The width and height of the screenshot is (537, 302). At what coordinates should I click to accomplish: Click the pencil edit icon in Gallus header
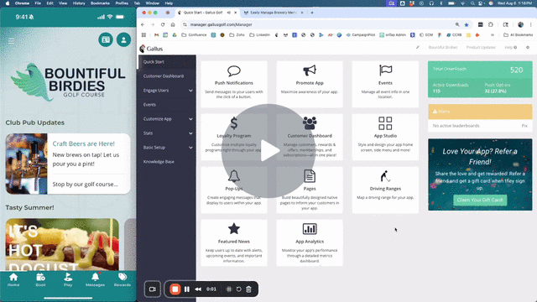[418, 47]
